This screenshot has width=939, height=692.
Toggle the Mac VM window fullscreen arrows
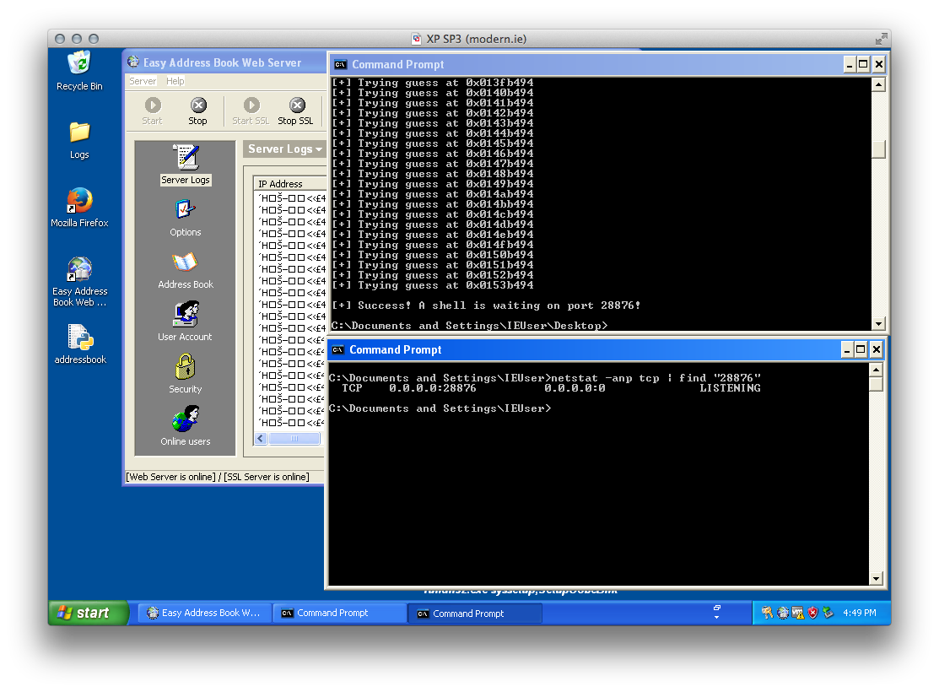pyautogui.click(x=882, y=39)
